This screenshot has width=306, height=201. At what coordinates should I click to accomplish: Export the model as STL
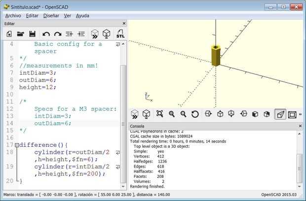[120, 34]
